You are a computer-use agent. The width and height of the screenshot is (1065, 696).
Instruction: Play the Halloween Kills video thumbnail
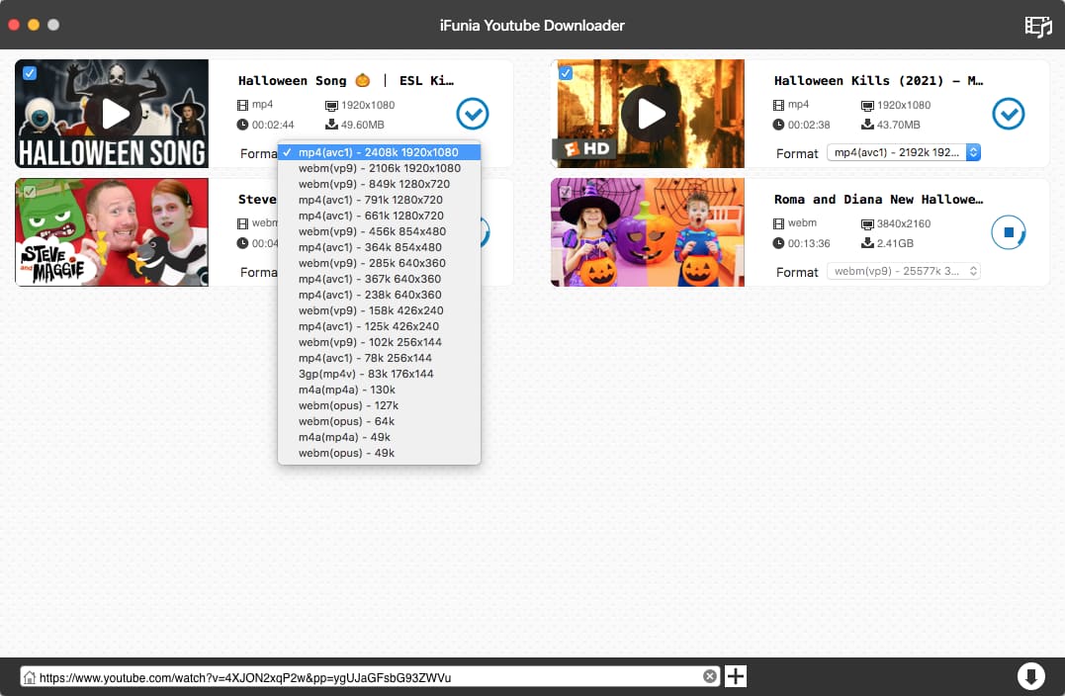(x=652, y=114)
